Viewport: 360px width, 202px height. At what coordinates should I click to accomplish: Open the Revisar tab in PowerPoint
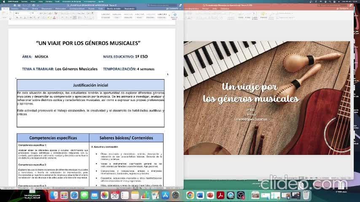pos(205,9)
